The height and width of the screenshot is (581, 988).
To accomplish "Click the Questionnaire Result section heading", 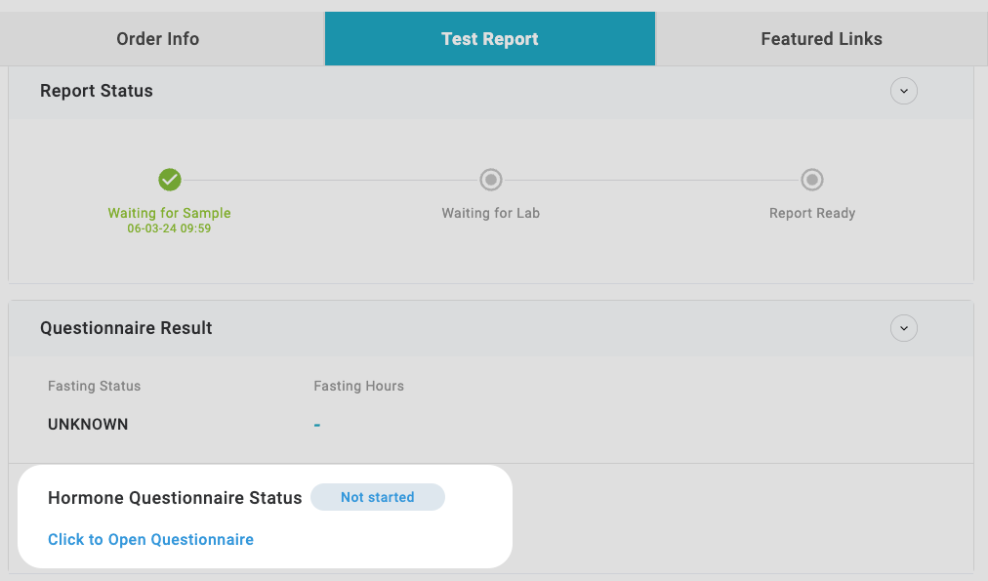I will coord(126,328).
